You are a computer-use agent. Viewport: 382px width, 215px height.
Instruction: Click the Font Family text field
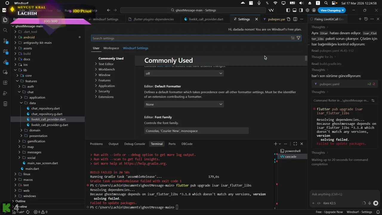196,131
